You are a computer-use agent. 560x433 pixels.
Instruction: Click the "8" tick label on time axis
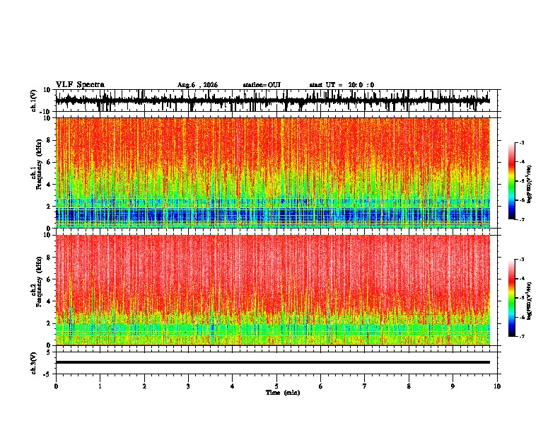[x=409, y=386]
